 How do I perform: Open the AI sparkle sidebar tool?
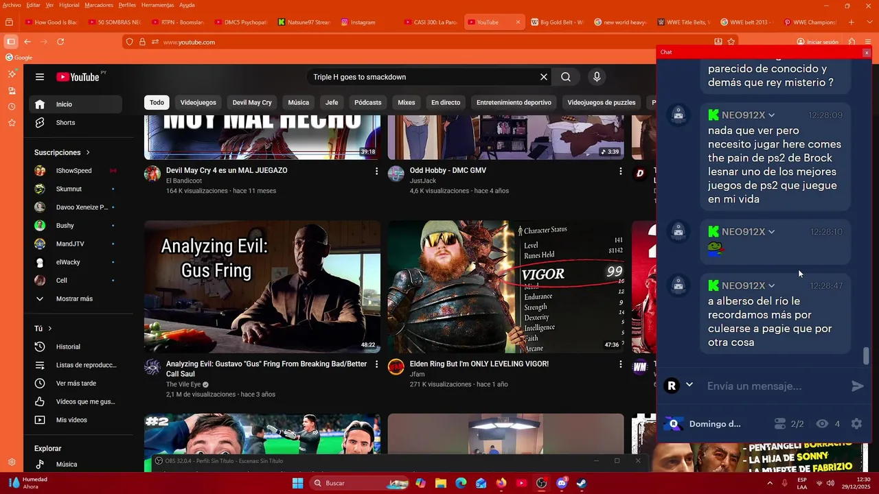[12, 73]
